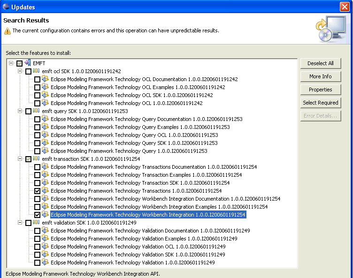Click the Transactions 1.0.0.I200601191254 feature icon
The height and width of the screenshot is (278, 353).
tap(45, 190)
